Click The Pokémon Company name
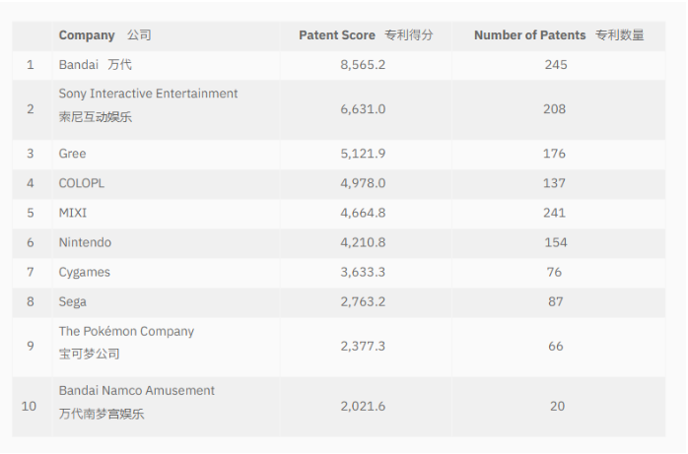The height and width of the screenshot is (454, 688). [126, 332]
